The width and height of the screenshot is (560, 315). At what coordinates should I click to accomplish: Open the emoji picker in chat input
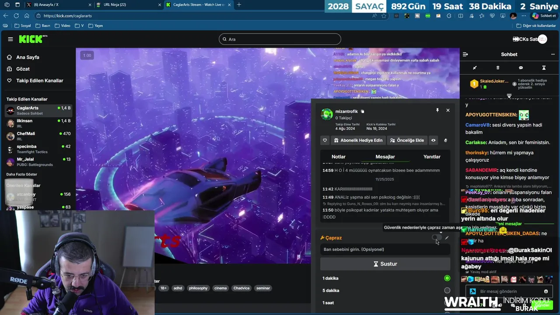pyautogui.click(x=546, y=291)
